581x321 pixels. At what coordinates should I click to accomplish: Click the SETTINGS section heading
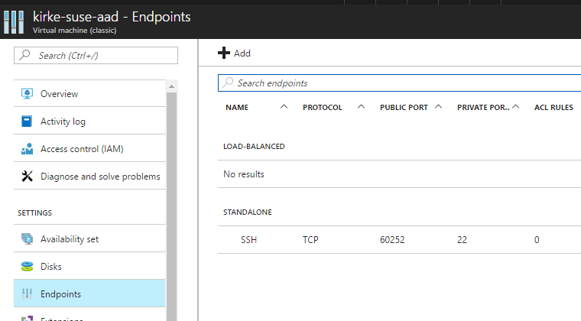(35, 213)
